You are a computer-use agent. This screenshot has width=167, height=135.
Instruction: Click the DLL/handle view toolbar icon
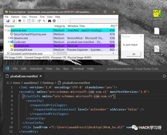click(x=33, y=21)
